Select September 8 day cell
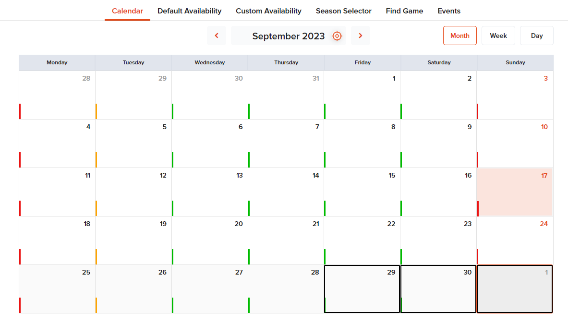 [x=362, y=144]
